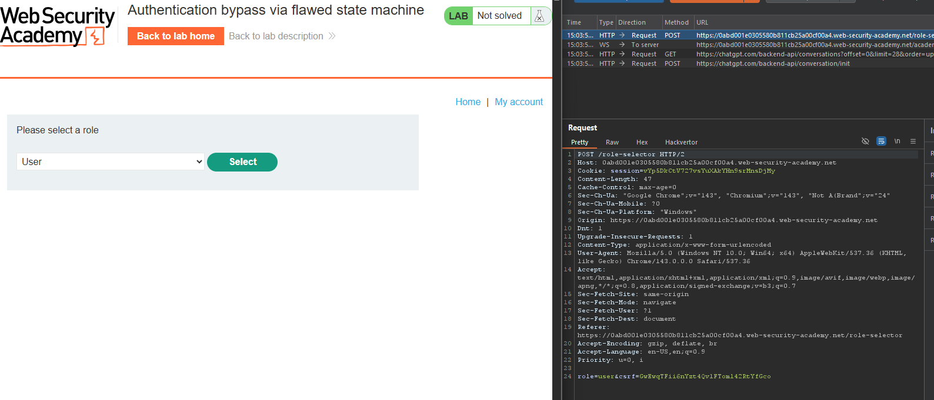Switch to the Pretty tab
The height and width of the screenshot is (400, 934).
tap(579, 142)
